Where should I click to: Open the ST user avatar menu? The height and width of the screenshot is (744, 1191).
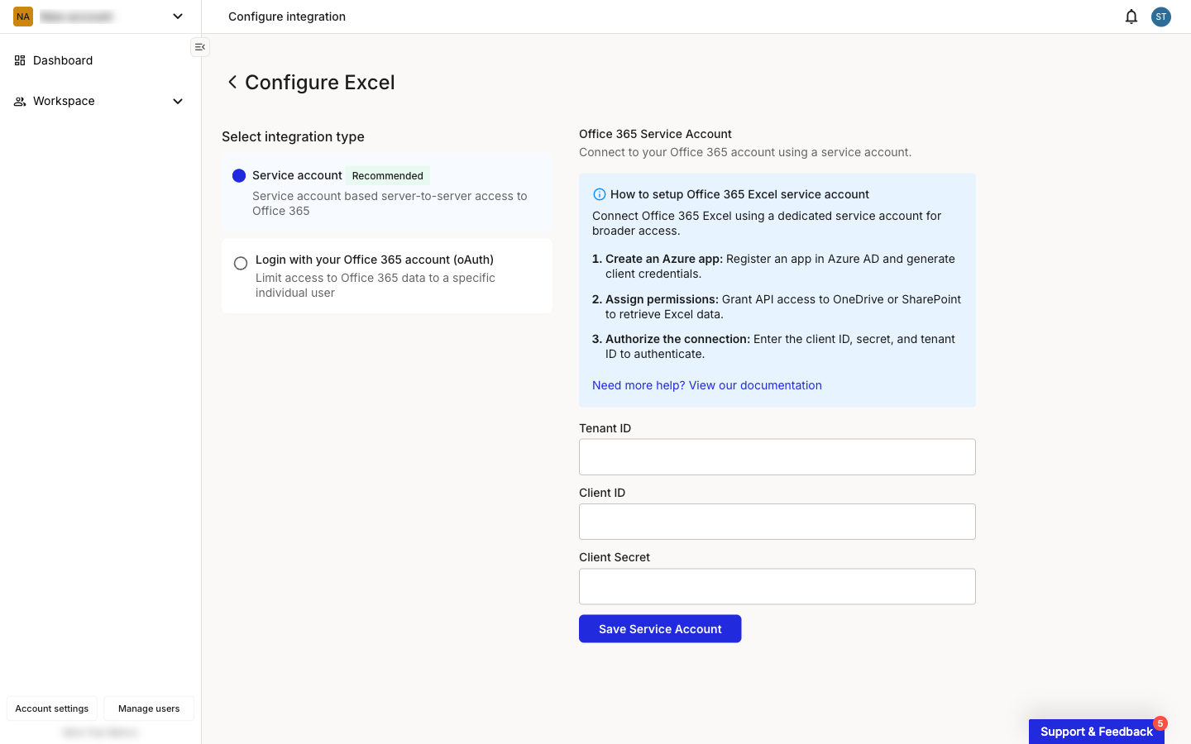coord(1161,17)
